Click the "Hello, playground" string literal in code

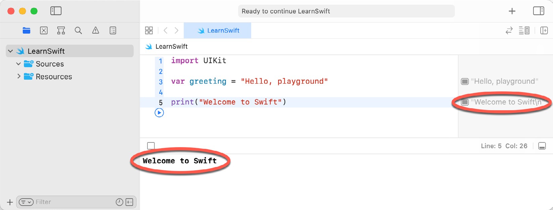pos(284,81)
